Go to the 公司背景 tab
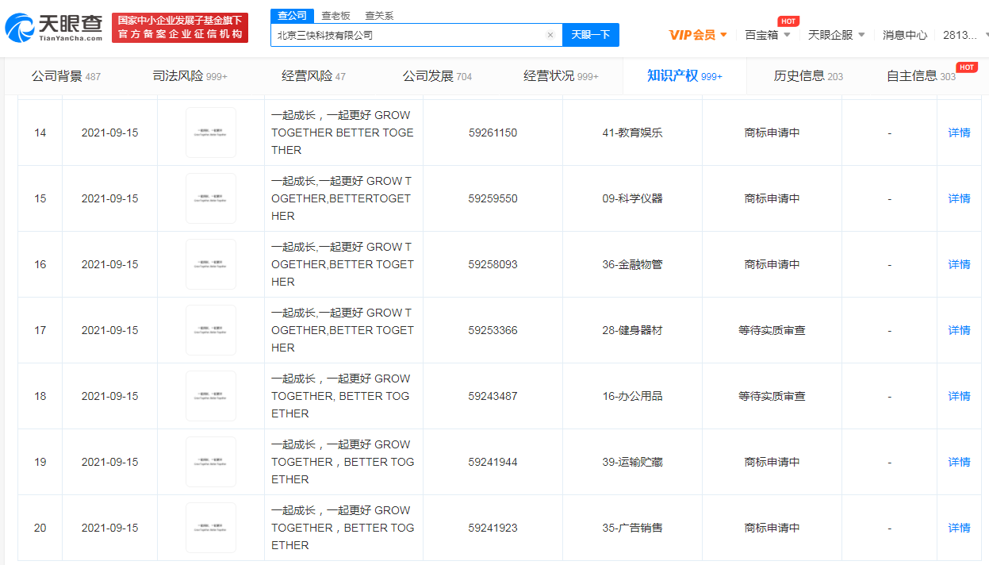The width and height of the screenshot is (989, 565). pyautogui.click(x=66, y=76)
